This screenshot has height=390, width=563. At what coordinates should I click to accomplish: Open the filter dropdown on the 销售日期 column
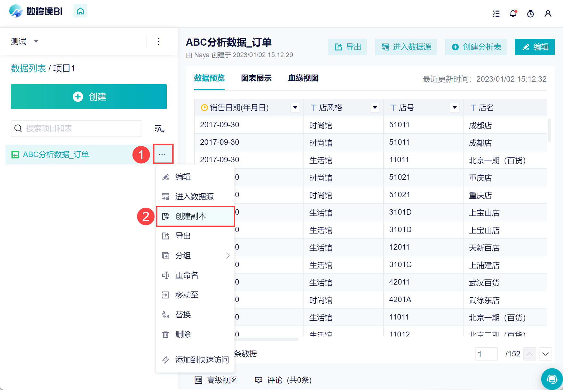(295, 108)
